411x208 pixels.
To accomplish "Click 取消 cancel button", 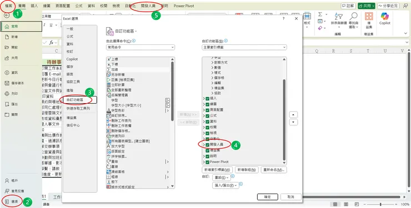I will 290,197.
